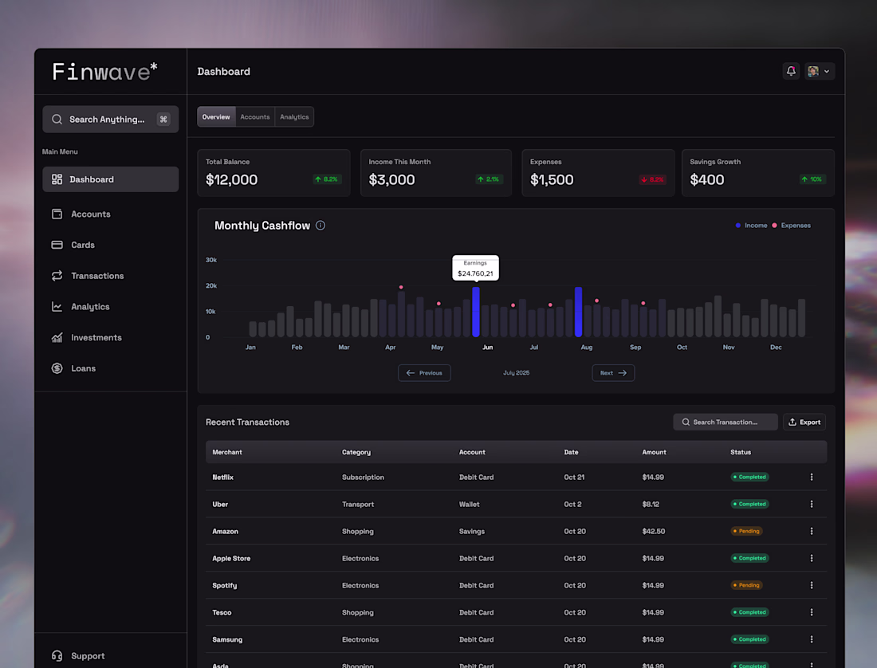Click the Total Balance 8.2% up badge
Image resolution: width=877 pixels, height=668 pixels.
tap(327, 179)
